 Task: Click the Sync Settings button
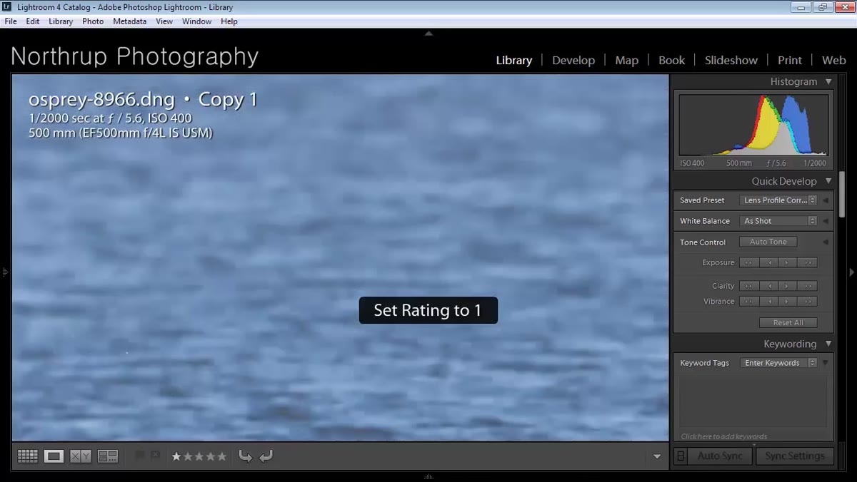794,456
